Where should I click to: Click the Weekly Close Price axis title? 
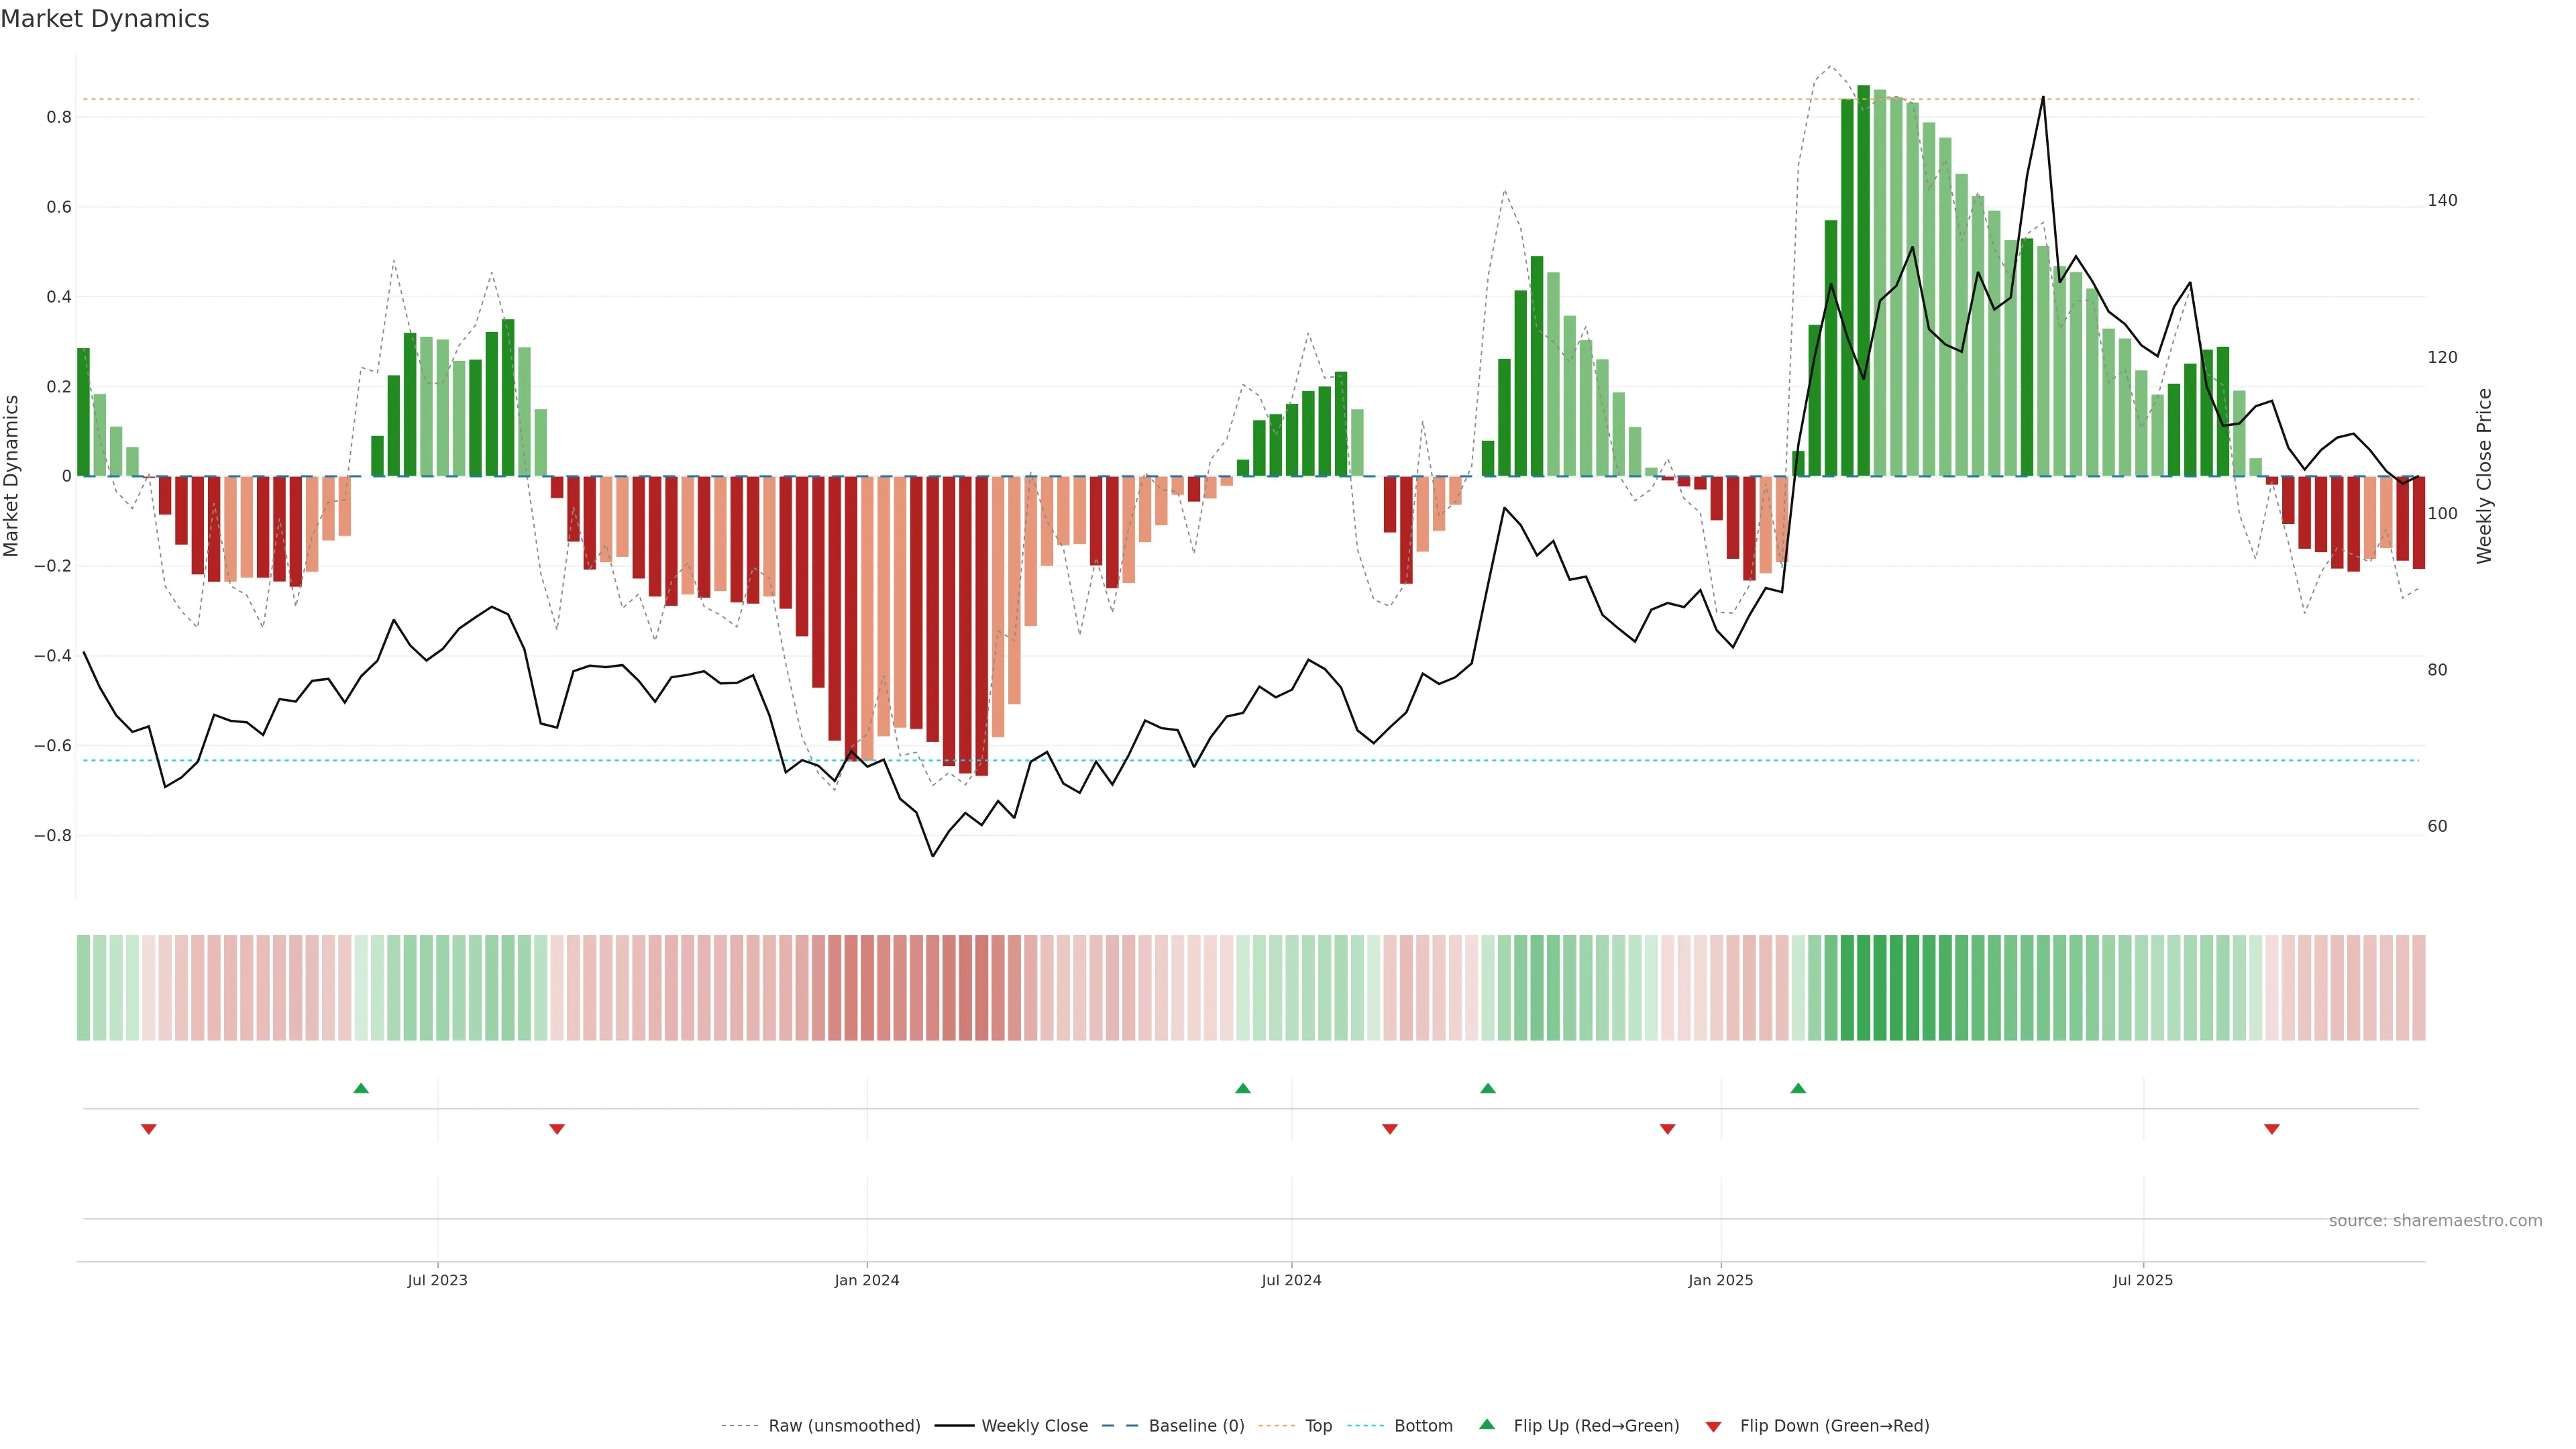coord(2485,476)
